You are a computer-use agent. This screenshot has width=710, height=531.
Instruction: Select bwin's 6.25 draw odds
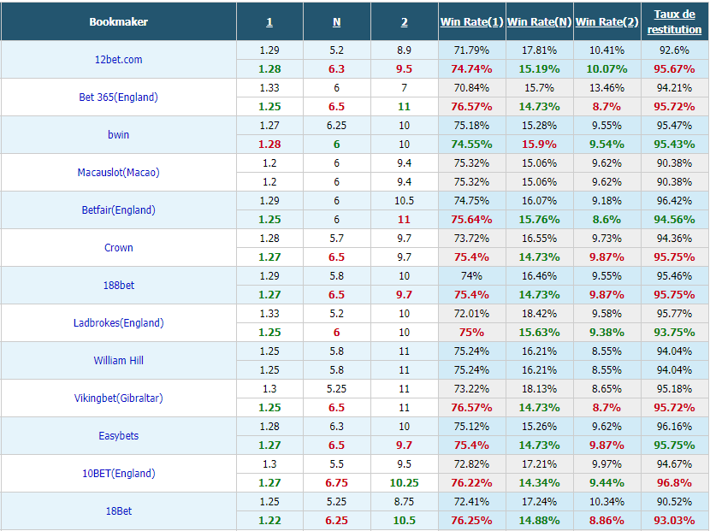(x=336, y=126)
